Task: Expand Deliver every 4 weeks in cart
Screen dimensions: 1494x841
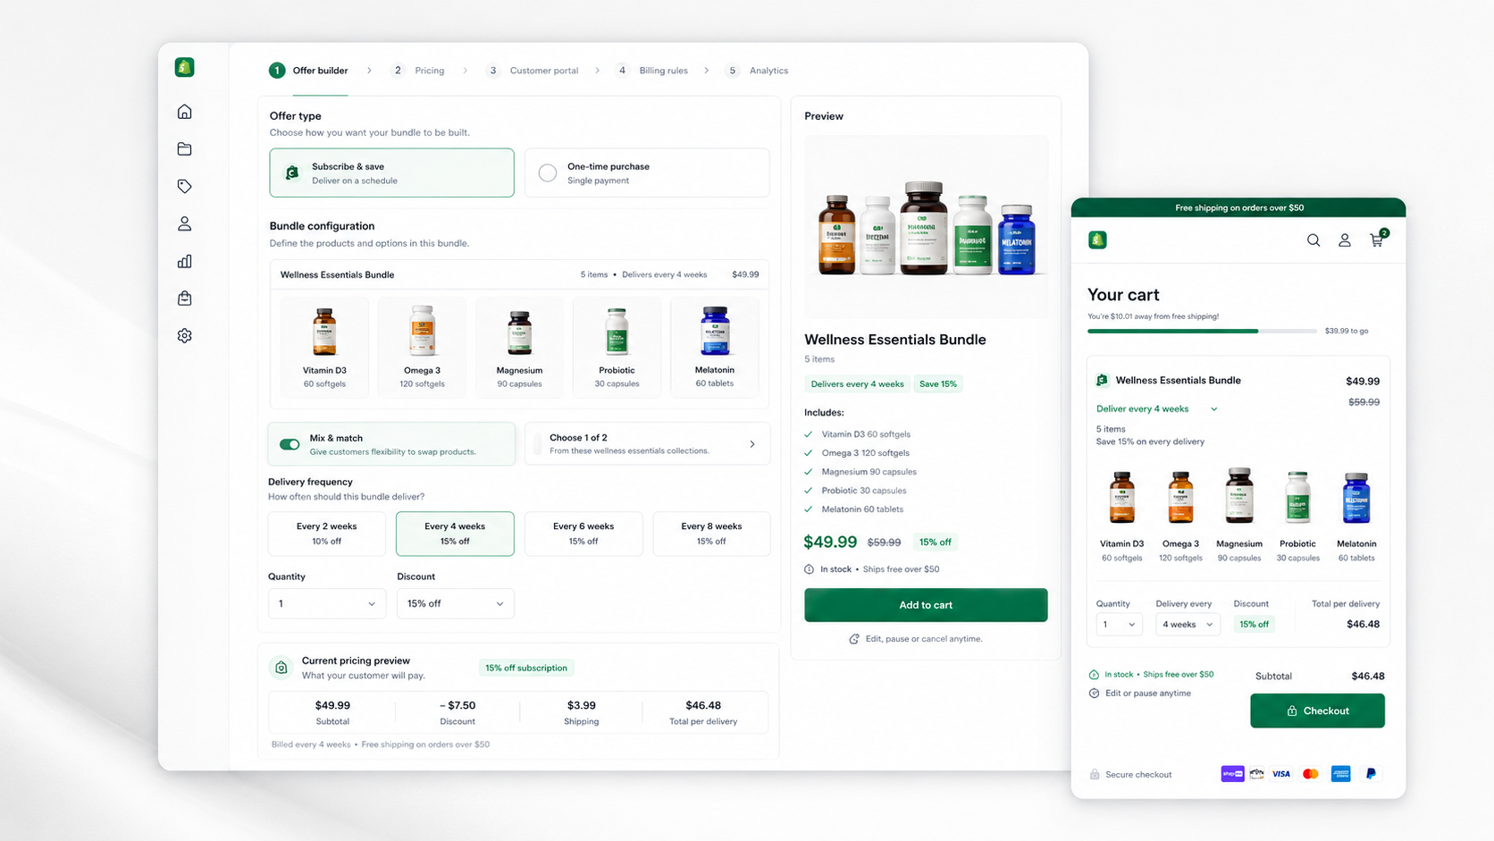Action: point(1157,408)
